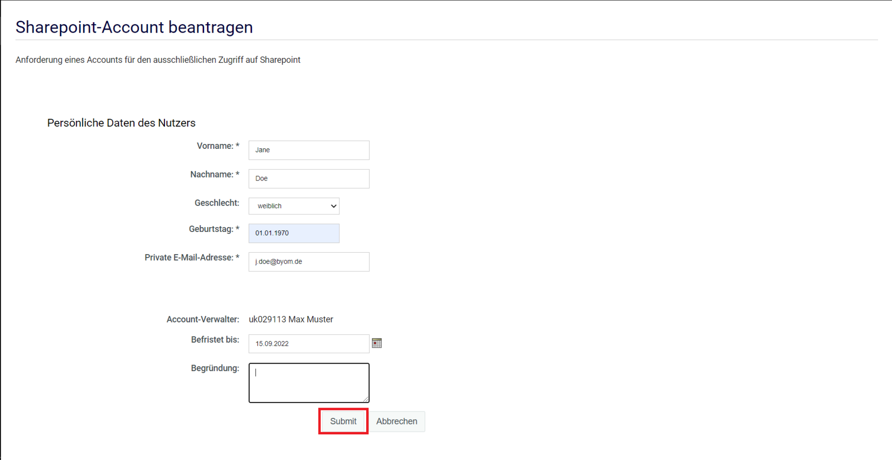Image resolution: width=892 pixels, height=460 pixels.
Task: Click the Vorname field containing Jane
Action: [x=309, y=150]
